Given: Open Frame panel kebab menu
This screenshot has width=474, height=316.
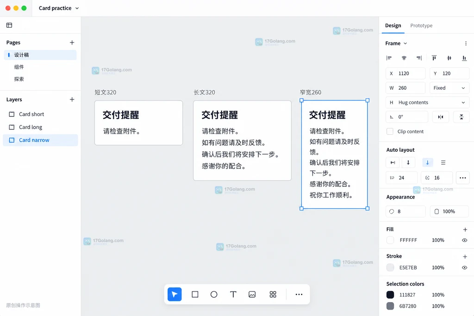Looking at the screenshot, I should (466, 43).
